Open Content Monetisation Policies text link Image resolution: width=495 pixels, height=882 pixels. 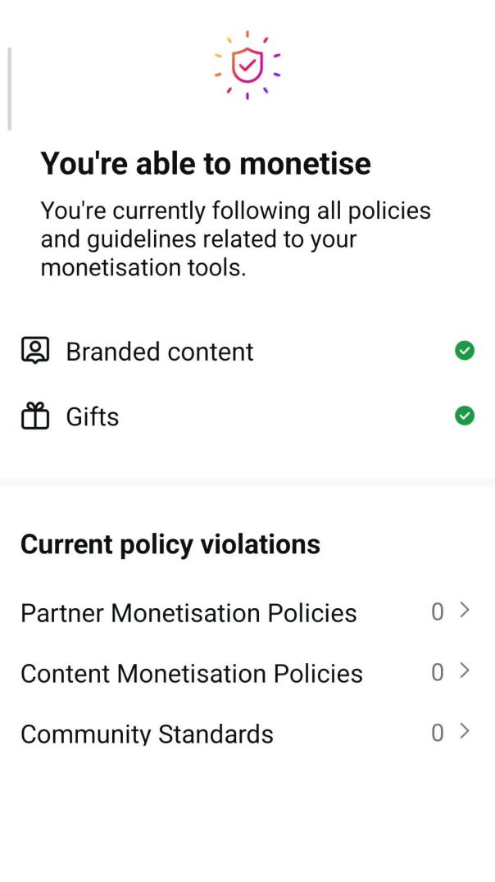coord(192,674)
